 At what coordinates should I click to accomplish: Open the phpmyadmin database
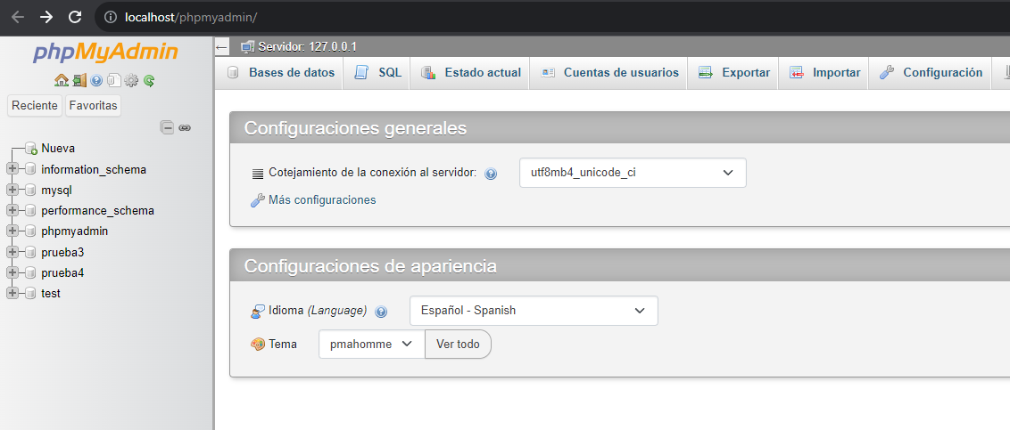tap(75, 231)
